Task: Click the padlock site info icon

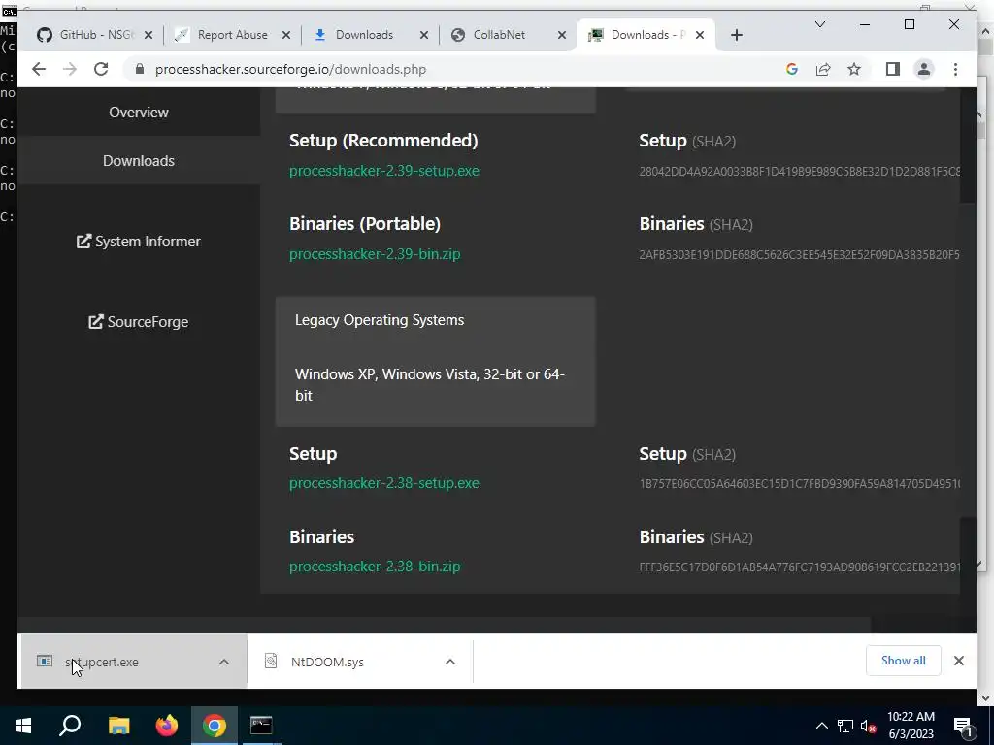Action: [140, 69]
